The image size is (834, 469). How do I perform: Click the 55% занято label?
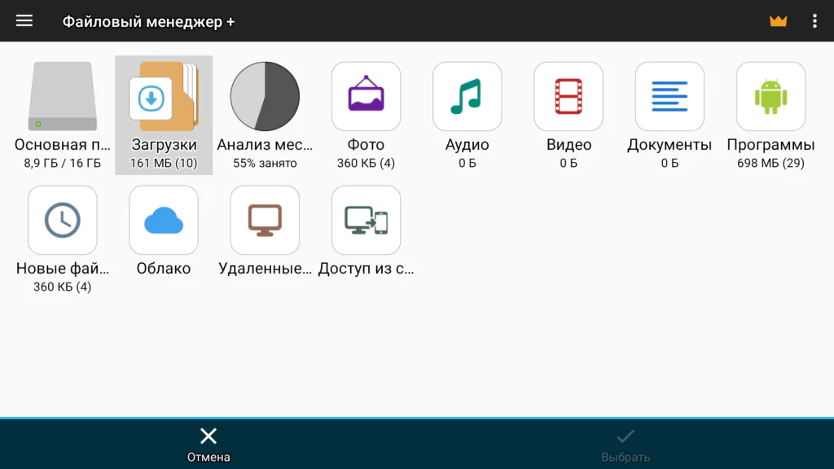265,163
